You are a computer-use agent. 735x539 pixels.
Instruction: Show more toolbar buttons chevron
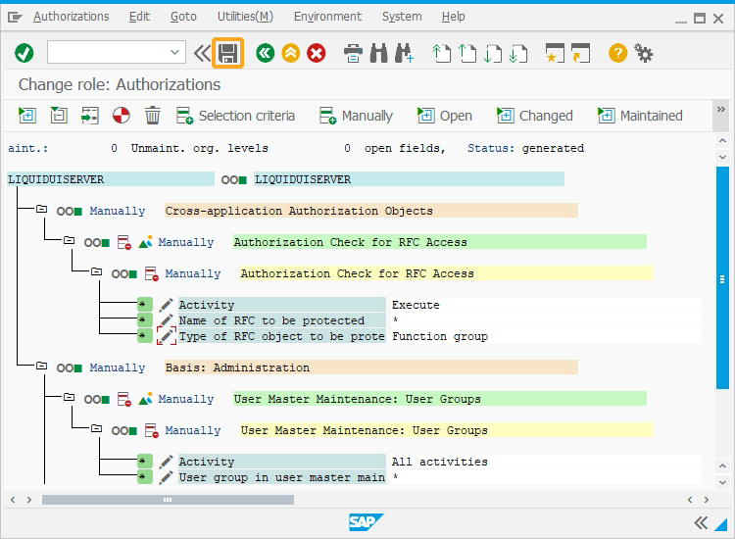coord(721,109)
